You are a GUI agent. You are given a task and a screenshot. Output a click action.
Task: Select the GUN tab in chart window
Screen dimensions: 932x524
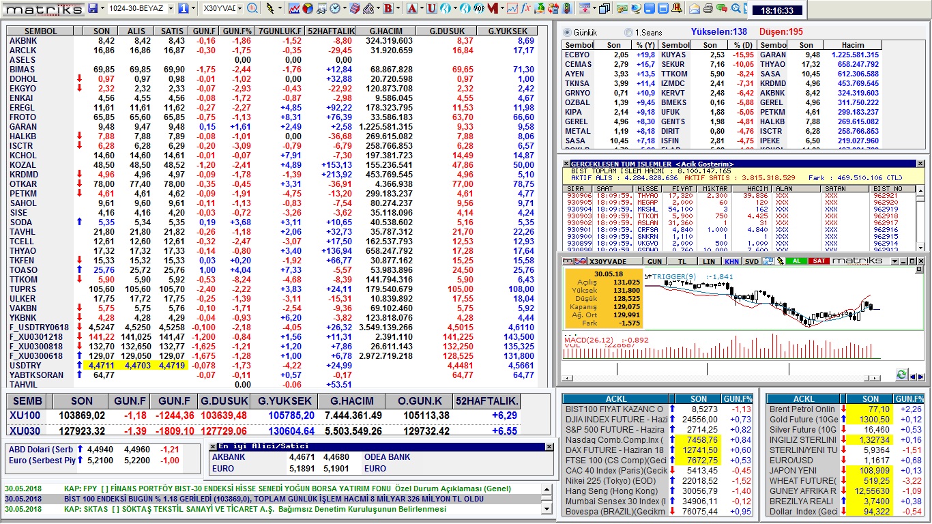[x=654, y=261]
